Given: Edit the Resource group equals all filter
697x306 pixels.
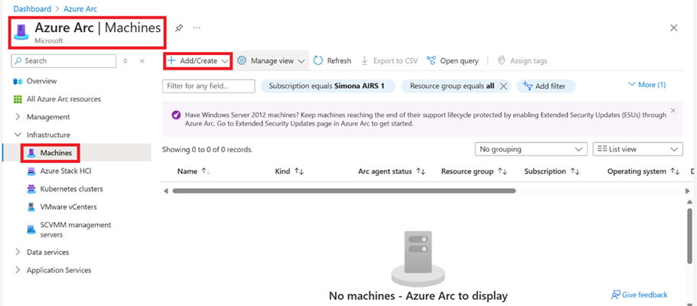Looking at the screenshot, I should [x=451, y=86].
